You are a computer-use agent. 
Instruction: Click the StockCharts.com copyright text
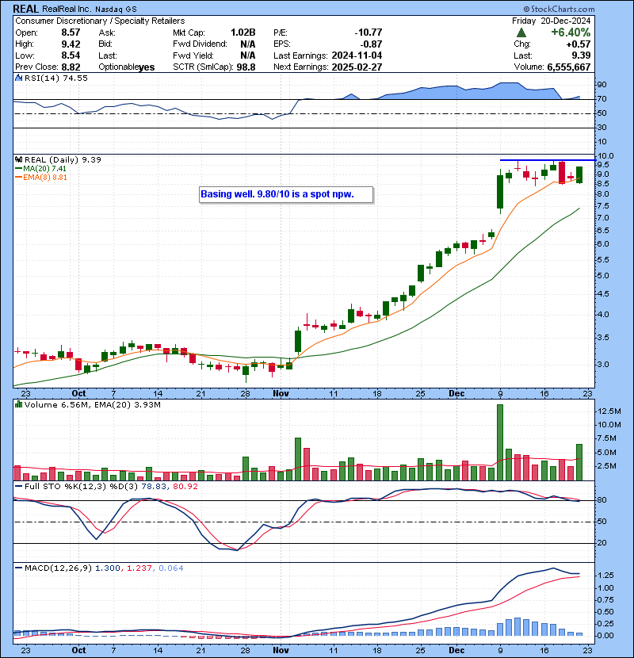(x=560, y=9)
